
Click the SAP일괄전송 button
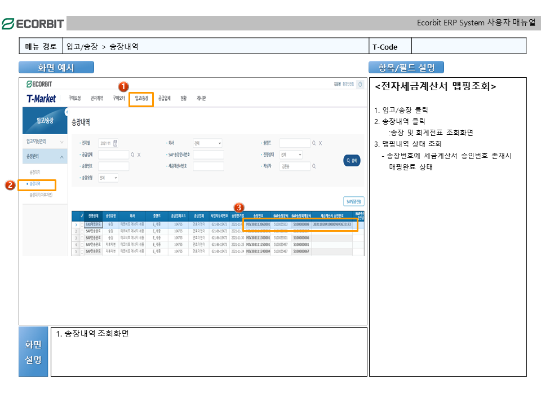coord(353,201)
